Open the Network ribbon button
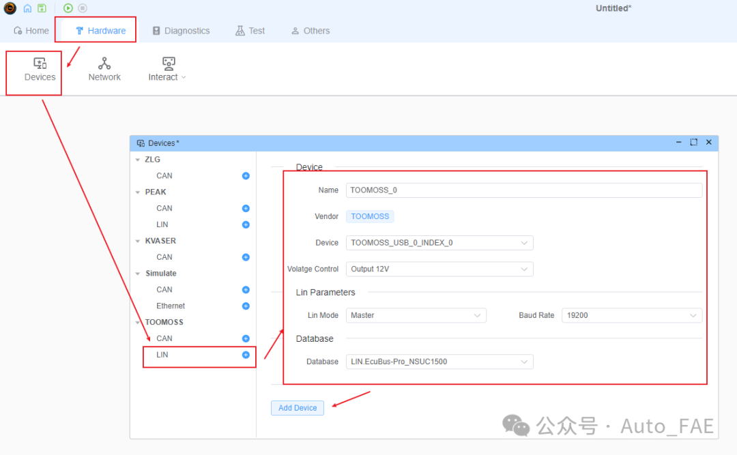Viewport: 737px width, 455px height. pos(104,70)
